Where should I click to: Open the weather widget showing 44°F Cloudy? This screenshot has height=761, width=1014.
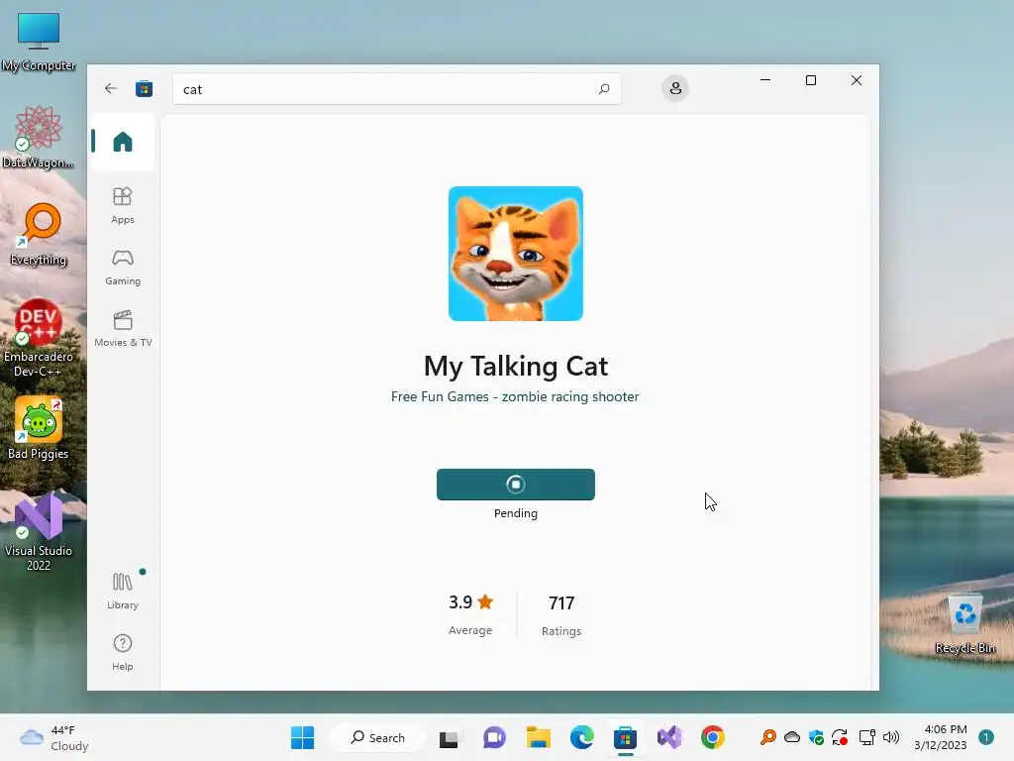(54, 737)
